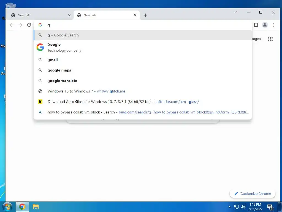Open the network tray icon

pyautogui.click(x=237, y=207)
